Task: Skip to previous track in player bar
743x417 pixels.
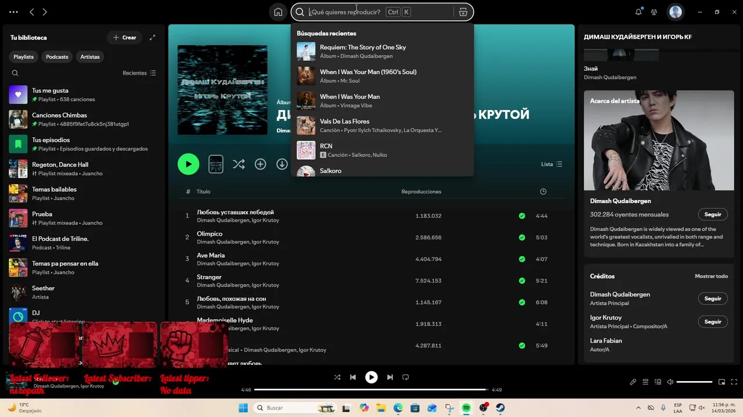Action: [x=353, y=377]
